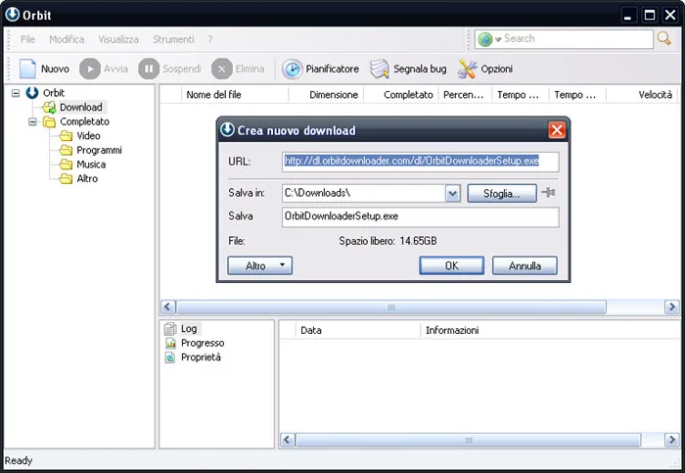This screenshot has height=473, width=685.
Task: Expand the Salva in folder dropdown
Action: pos(452,193)
